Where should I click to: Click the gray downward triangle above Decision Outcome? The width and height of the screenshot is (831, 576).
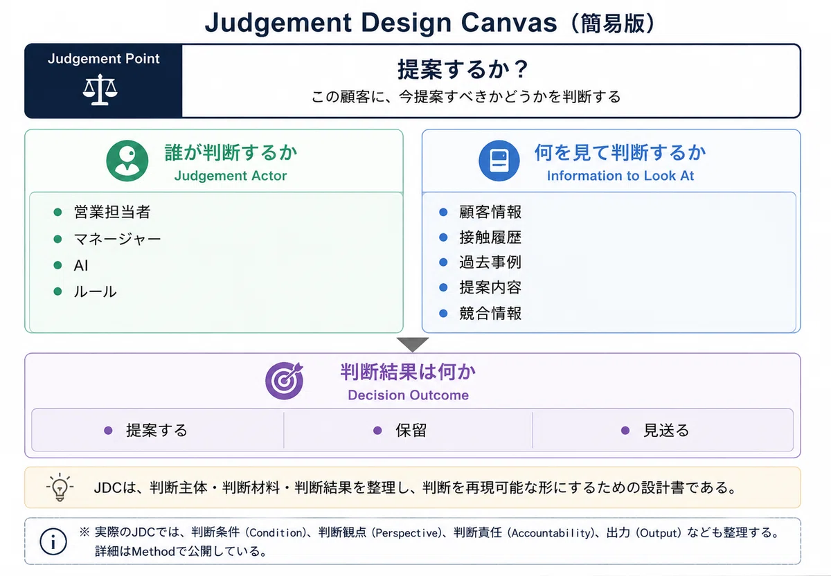413,344
